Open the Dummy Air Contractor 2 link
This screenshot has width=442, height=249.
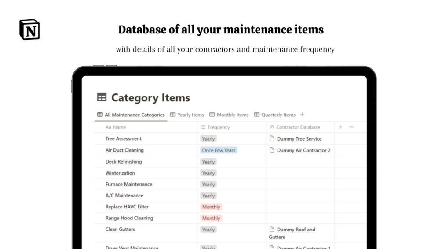click(x=303, y=150)
